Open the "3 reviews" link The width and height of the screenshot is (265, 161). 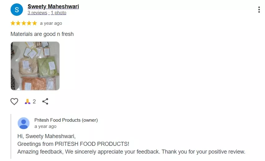(37, 13)
